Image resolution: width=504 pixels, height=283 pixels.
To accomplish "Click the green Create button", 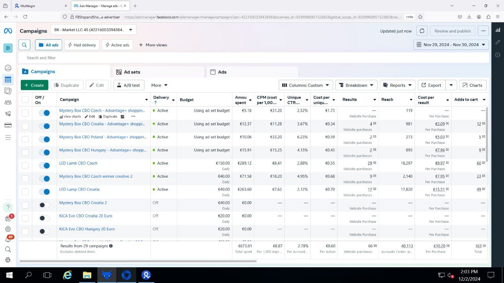I will (34, 85).
